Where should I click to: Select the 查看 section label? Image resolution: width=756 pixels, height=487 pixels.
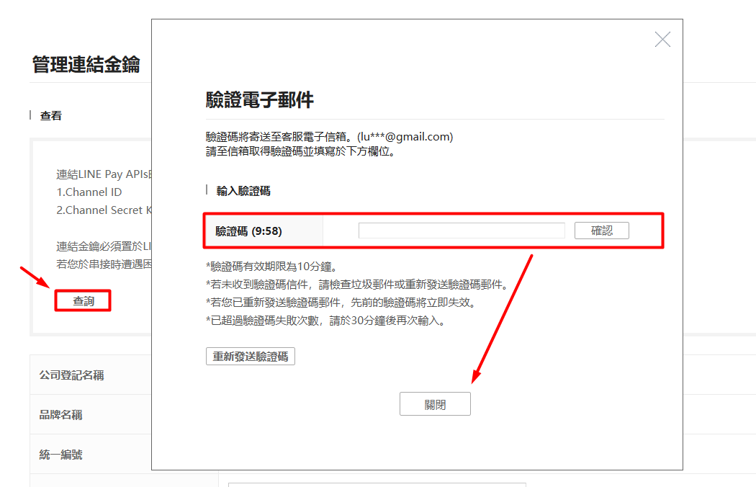pyautogui.click(x=51, y=115)
